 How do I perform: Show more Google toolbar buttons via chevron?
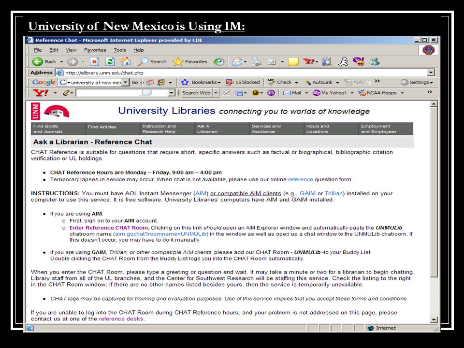coord(377,81)
